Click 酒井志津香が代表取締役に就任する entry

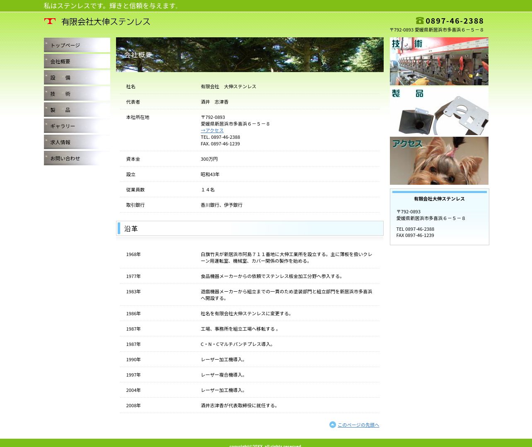[x=240, y=406]
